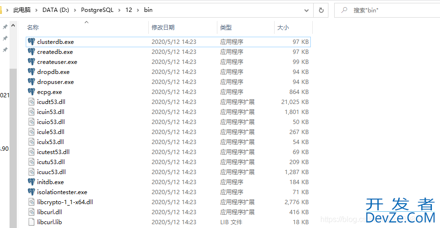Sort files by 修改日期 column
Screen dimensions: 440x228
tap(163, 28)
